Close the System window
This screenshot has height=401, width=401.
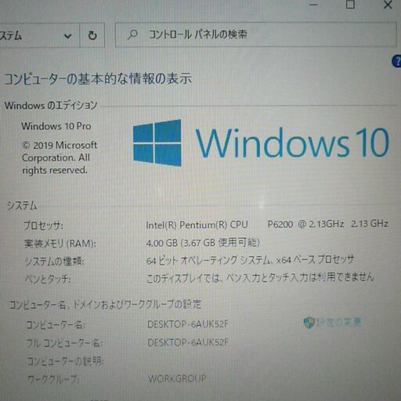click(x=388, y=5)
